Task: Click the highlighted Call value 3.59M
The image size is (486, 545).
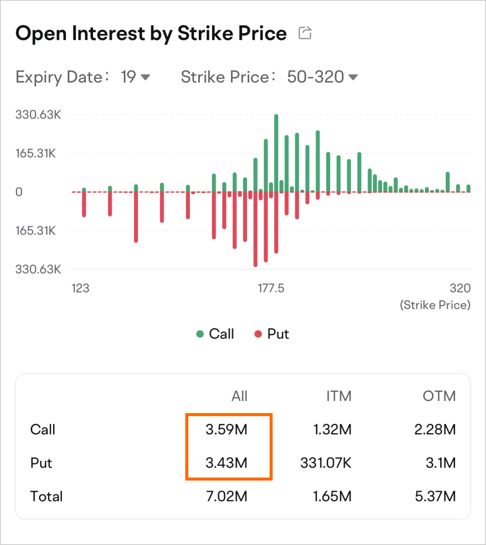Action: (227, 429)
